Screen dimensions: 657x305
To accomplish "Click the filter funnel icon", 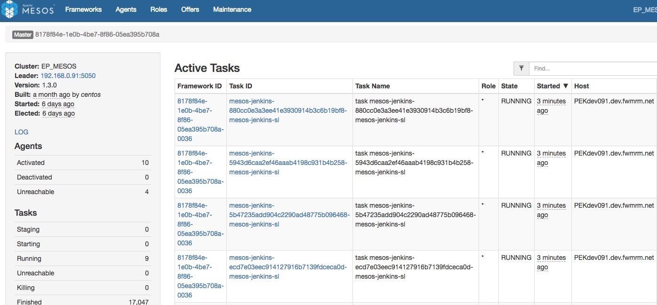I will 521,68.
